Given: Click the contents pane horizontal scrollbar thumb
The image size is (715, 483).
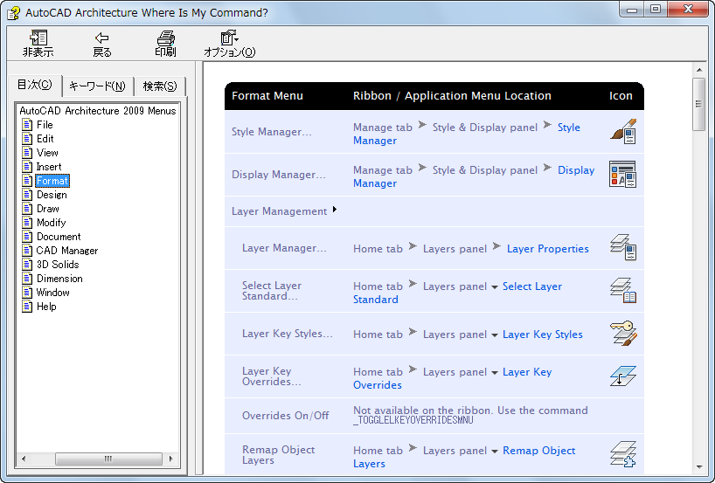Looking at the screenshot, I should [108, 459].
